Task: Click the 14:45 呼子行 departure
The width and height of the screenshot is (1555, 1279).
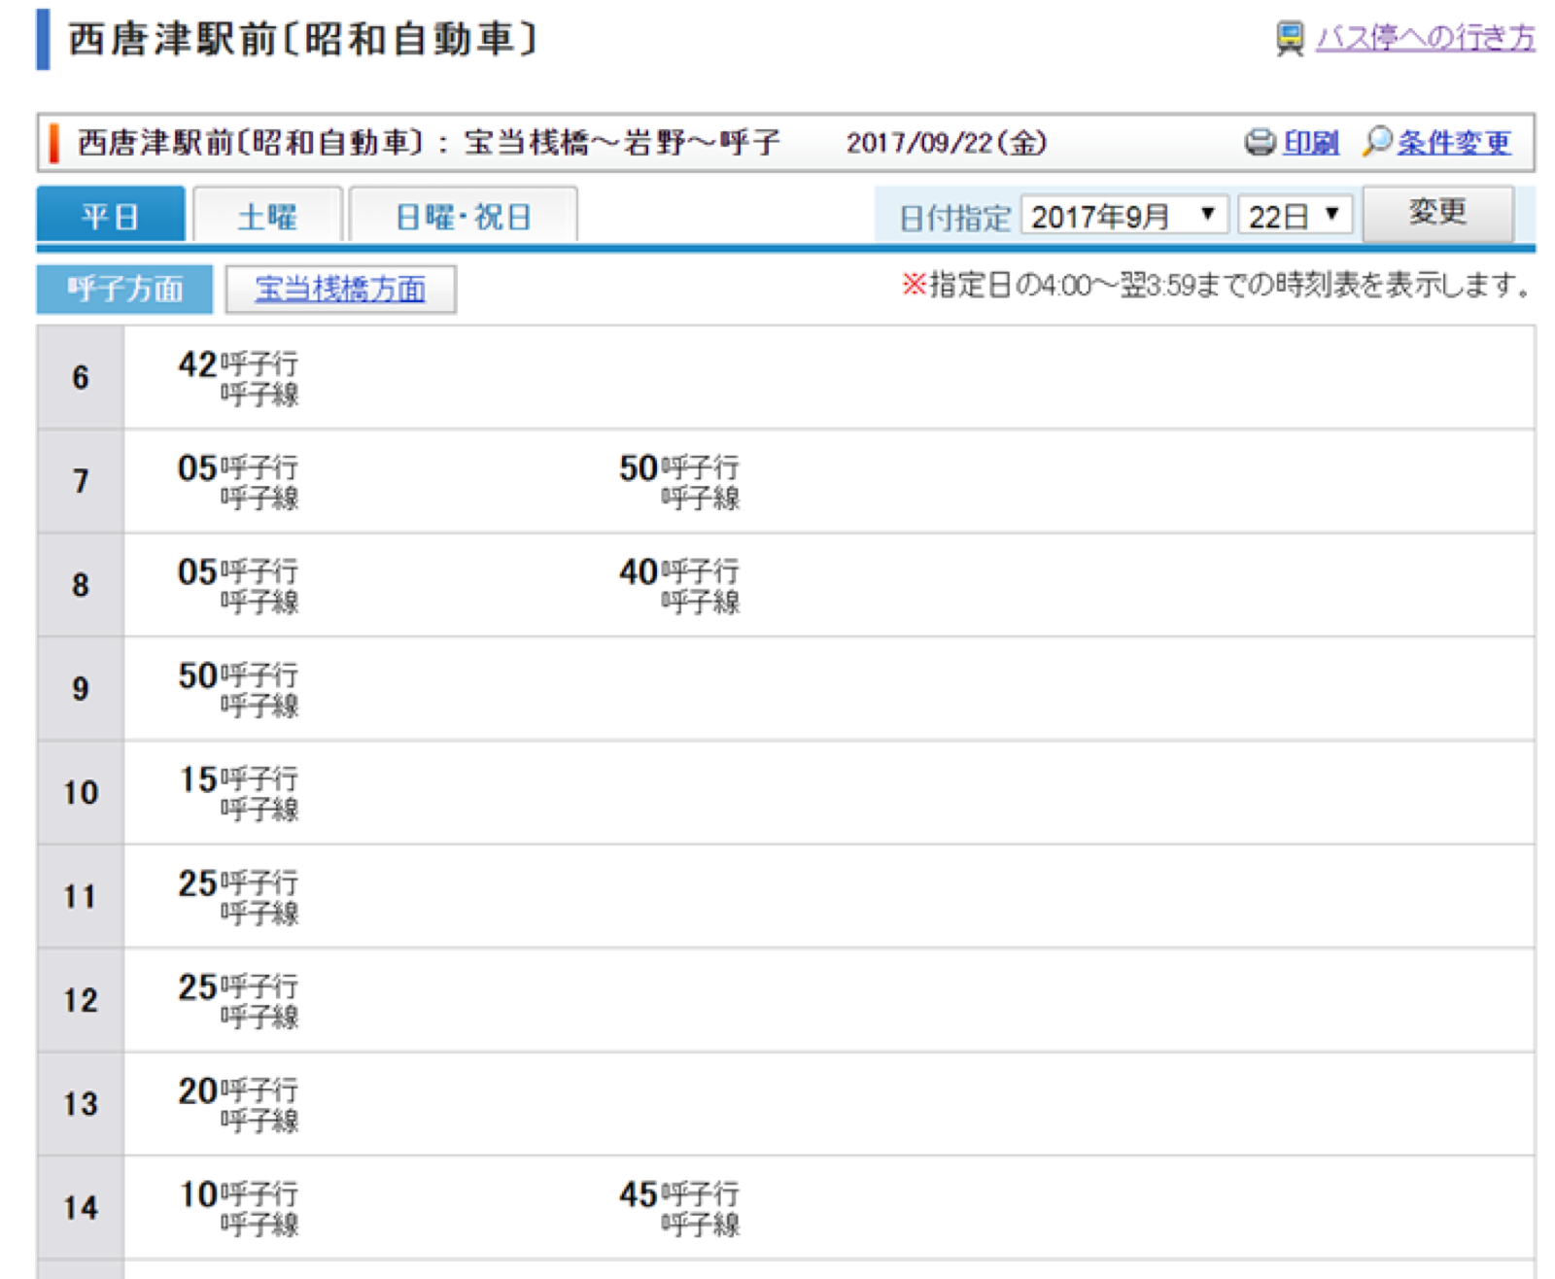Action: pyautogui.click(x=679, y=1208)
